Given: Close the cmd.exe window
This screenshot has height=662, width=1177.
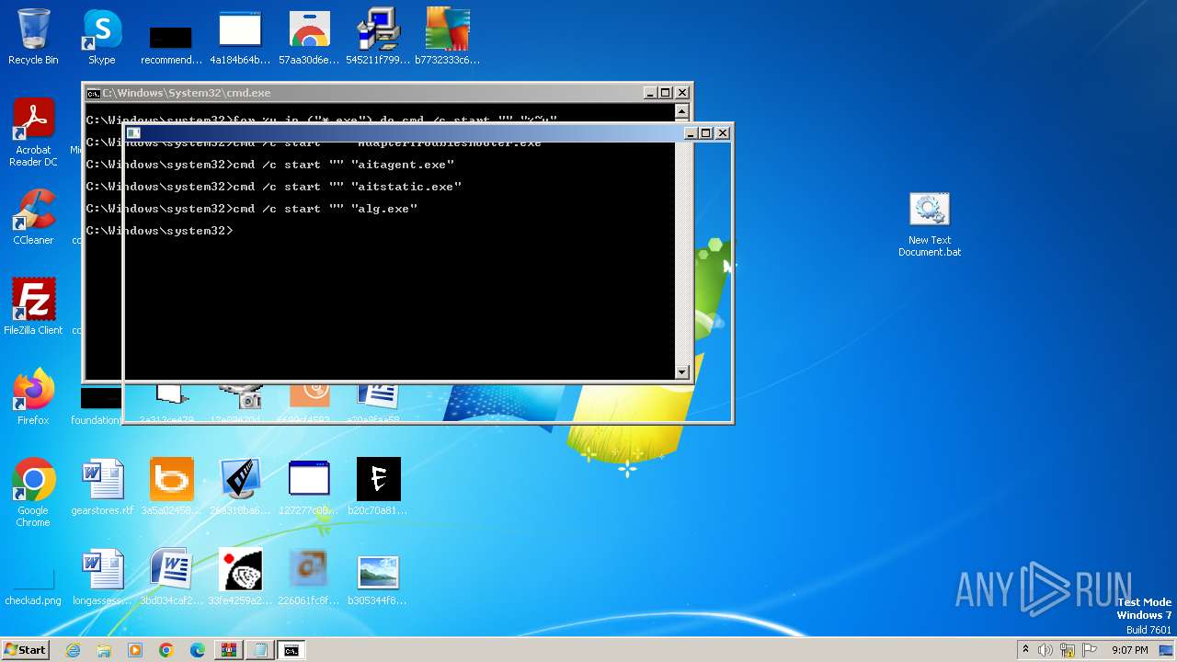Looking at the screenshot, I should coord(682,93).
